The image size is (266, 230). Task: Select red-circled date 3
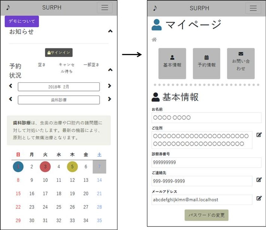[45, 167]
